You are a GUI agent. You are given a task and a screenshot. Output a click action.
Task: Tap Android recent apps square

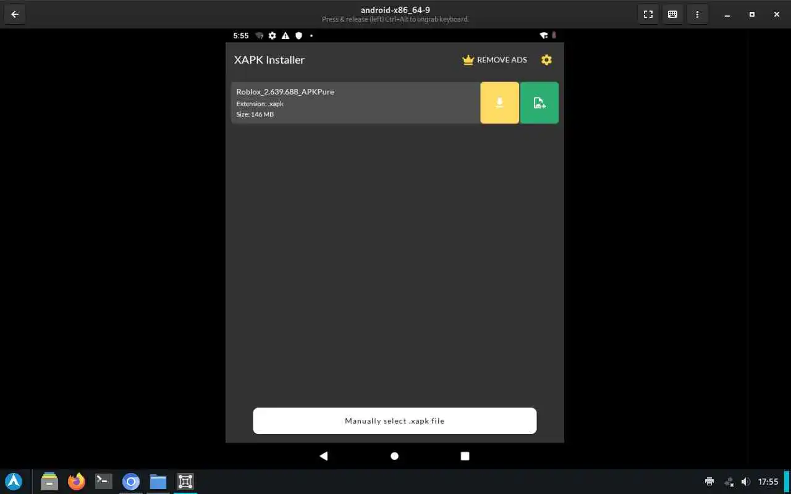click(465, 456)
